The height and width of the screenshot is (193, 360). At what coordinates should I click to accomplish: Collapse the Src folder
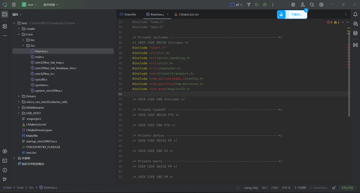point(23,46)
